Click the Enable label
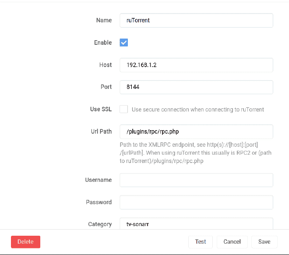Image resolution: width=289 pixels, height=255 pixels. click(x=103, y=42)
